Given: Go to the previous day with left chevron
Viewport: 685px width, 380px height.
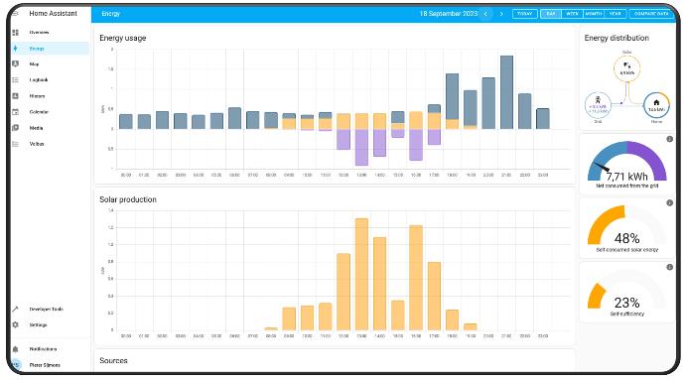Looking at the screenshot, I should (x=485, y=14).
